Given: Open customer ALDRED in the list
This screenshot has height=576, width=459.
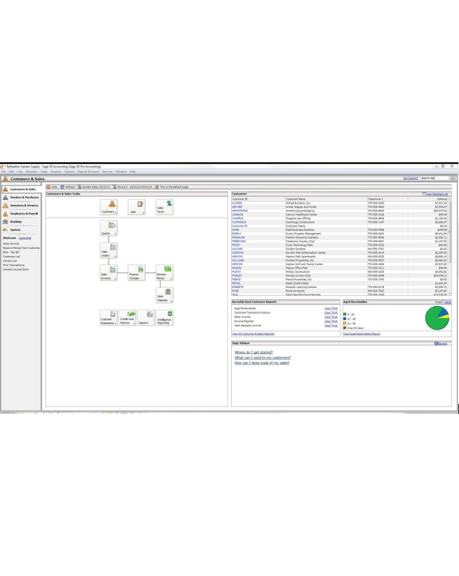Looking at the screenshot, I should [237, 203].
